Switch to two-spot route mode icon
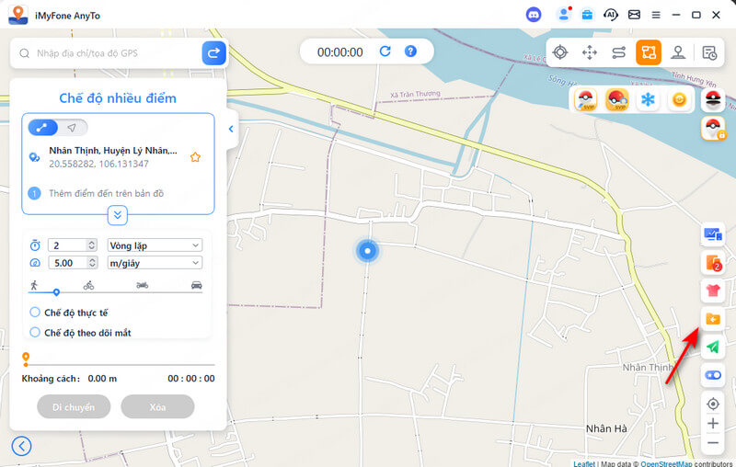Screen dimensions: 736x467 click(619, 52)
